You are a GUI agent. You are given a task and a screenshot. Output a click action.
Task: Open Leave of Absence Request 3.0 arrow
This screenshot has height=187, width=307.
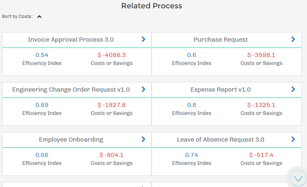[293, 139]
